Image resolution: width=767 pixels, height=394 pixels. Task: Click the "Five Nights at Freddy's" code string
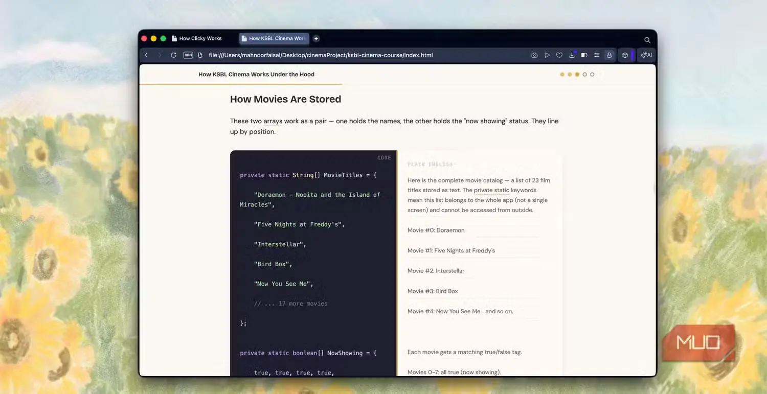(x=299, y=224)
